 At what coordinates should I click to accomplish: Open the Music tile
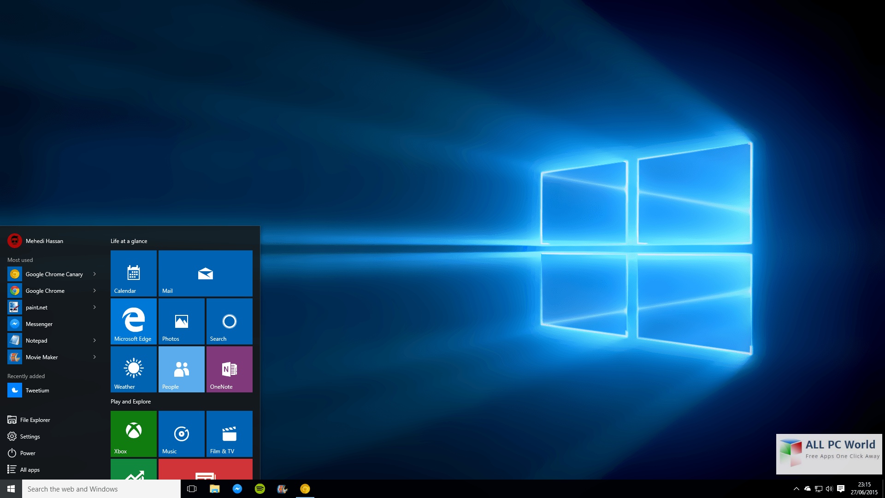click(x=182, y=433)
